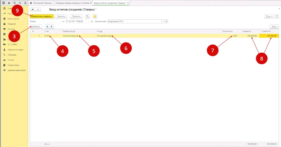Viewport: 281px width, 147px height.
Task: Open the organization field's link icon
Action: tap(166, 22)
